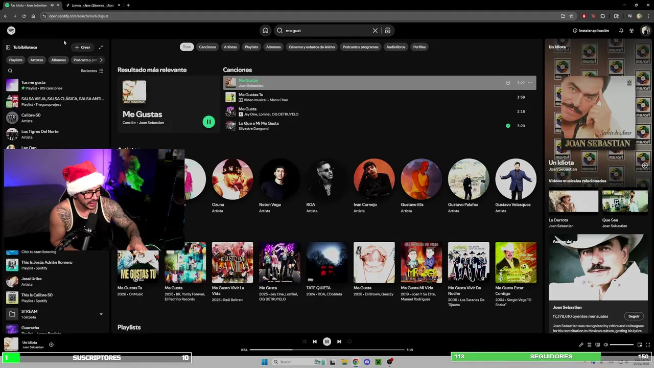Open the notifications bell
Screen dimensions: 654x368
click(621, 31)
